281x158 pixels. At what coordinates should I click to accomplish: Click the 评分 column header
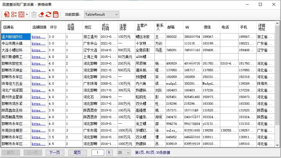(x=53, y=27)
